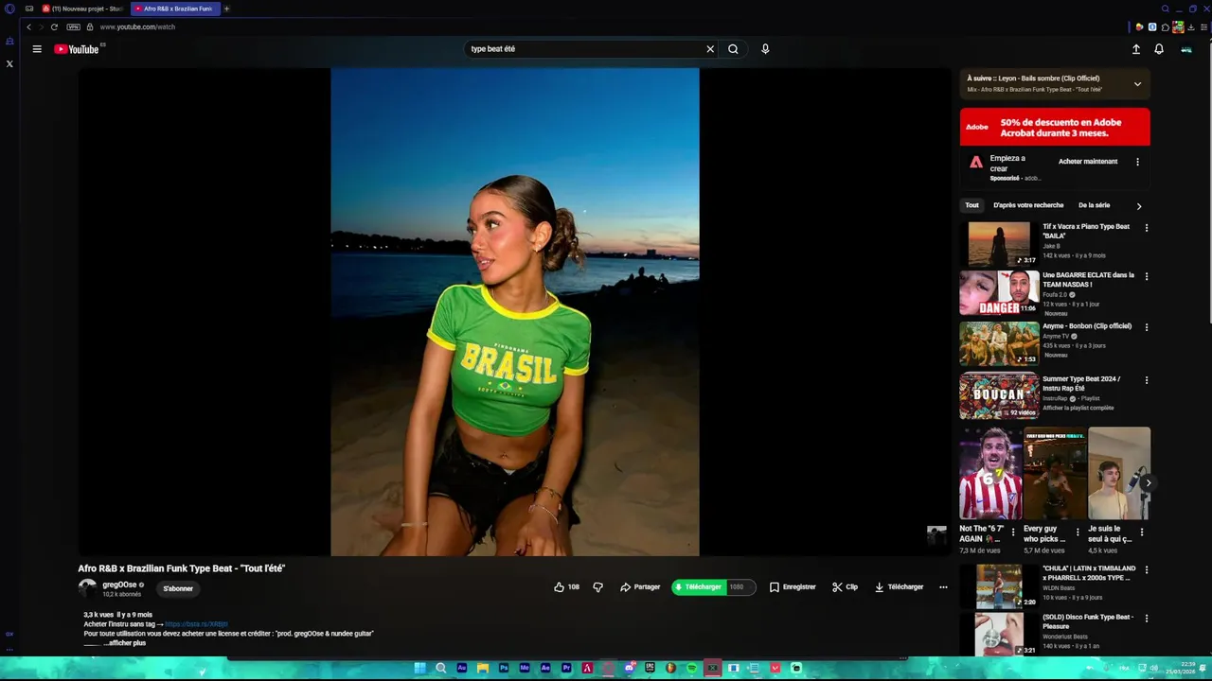The width and height of the screenshot is (1212, 681).
Task: Advance Shorts shelf with the next arrow
Action: (1148, 483)
